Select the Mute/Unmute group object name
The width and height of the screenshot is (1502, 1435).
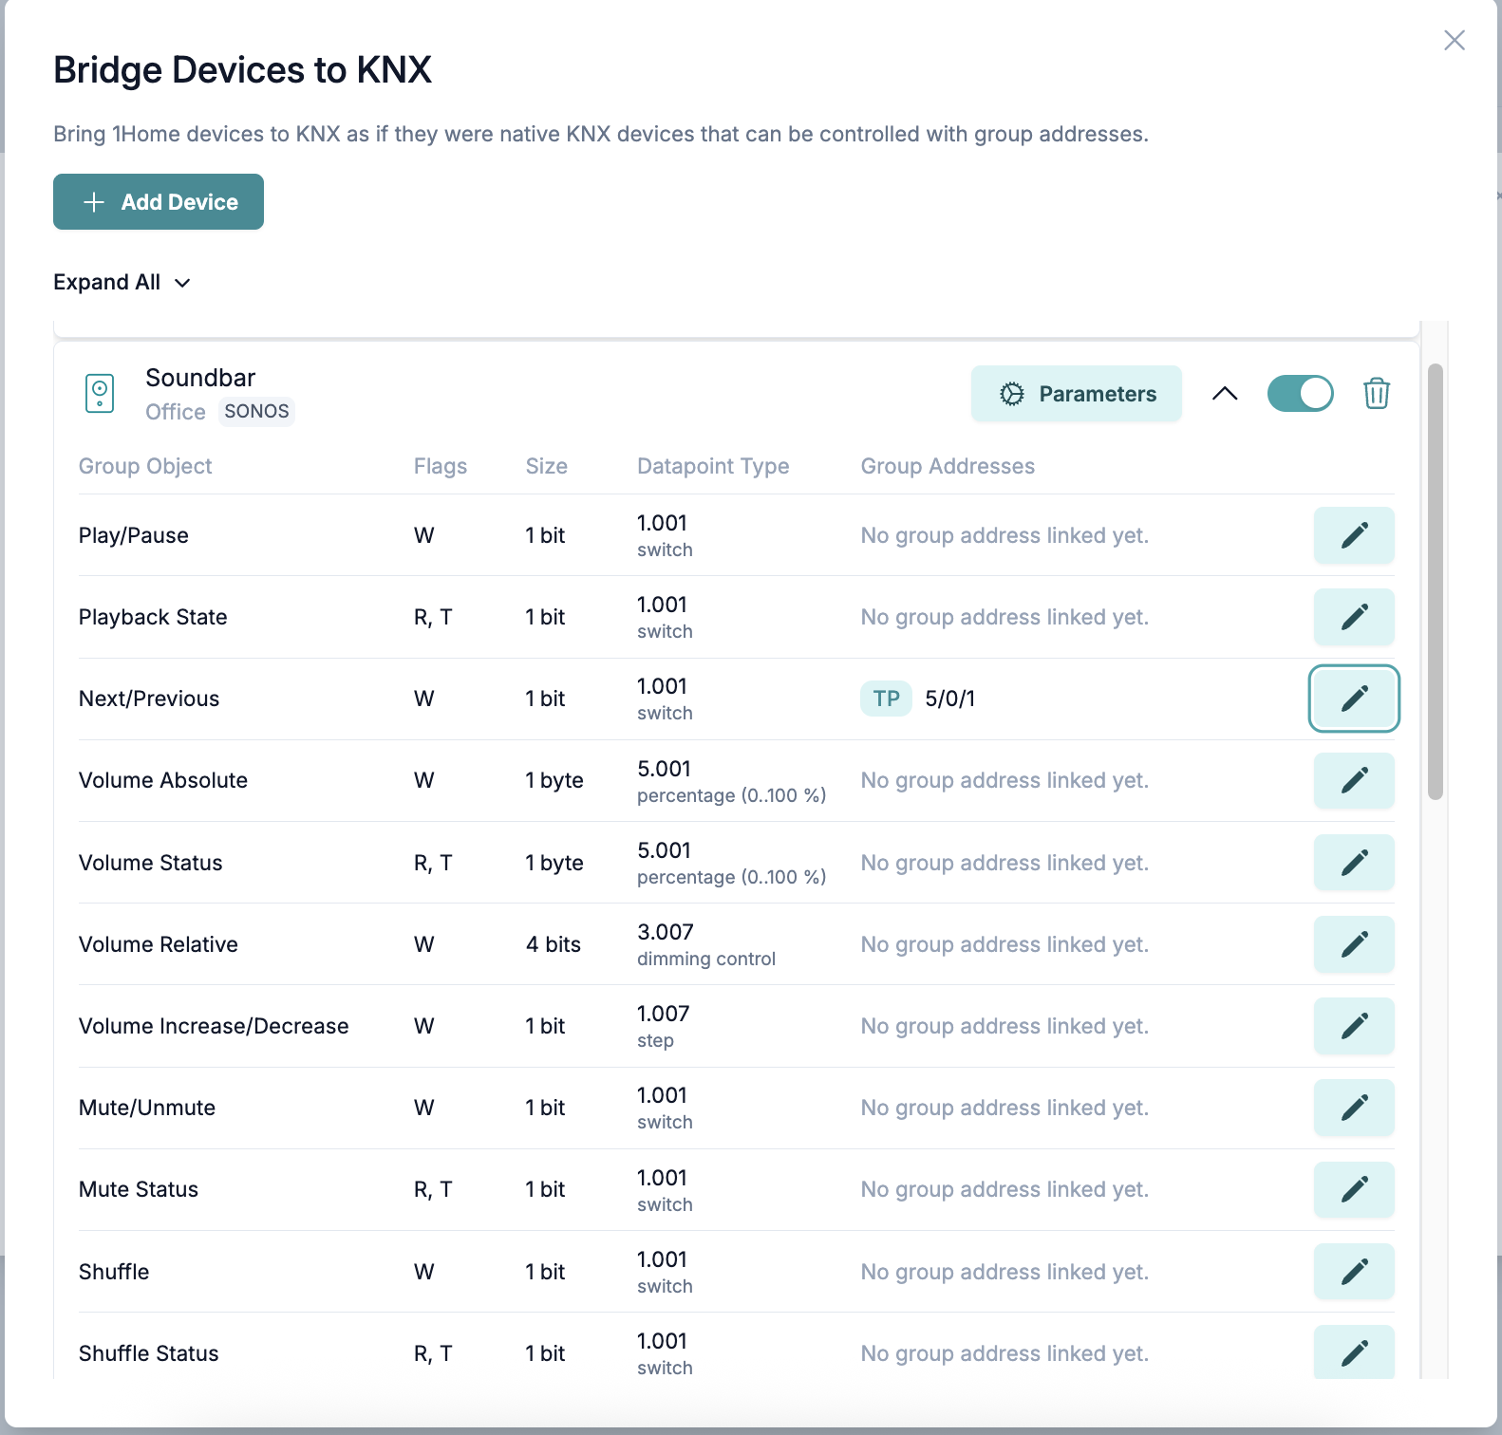coord(147,1108)
